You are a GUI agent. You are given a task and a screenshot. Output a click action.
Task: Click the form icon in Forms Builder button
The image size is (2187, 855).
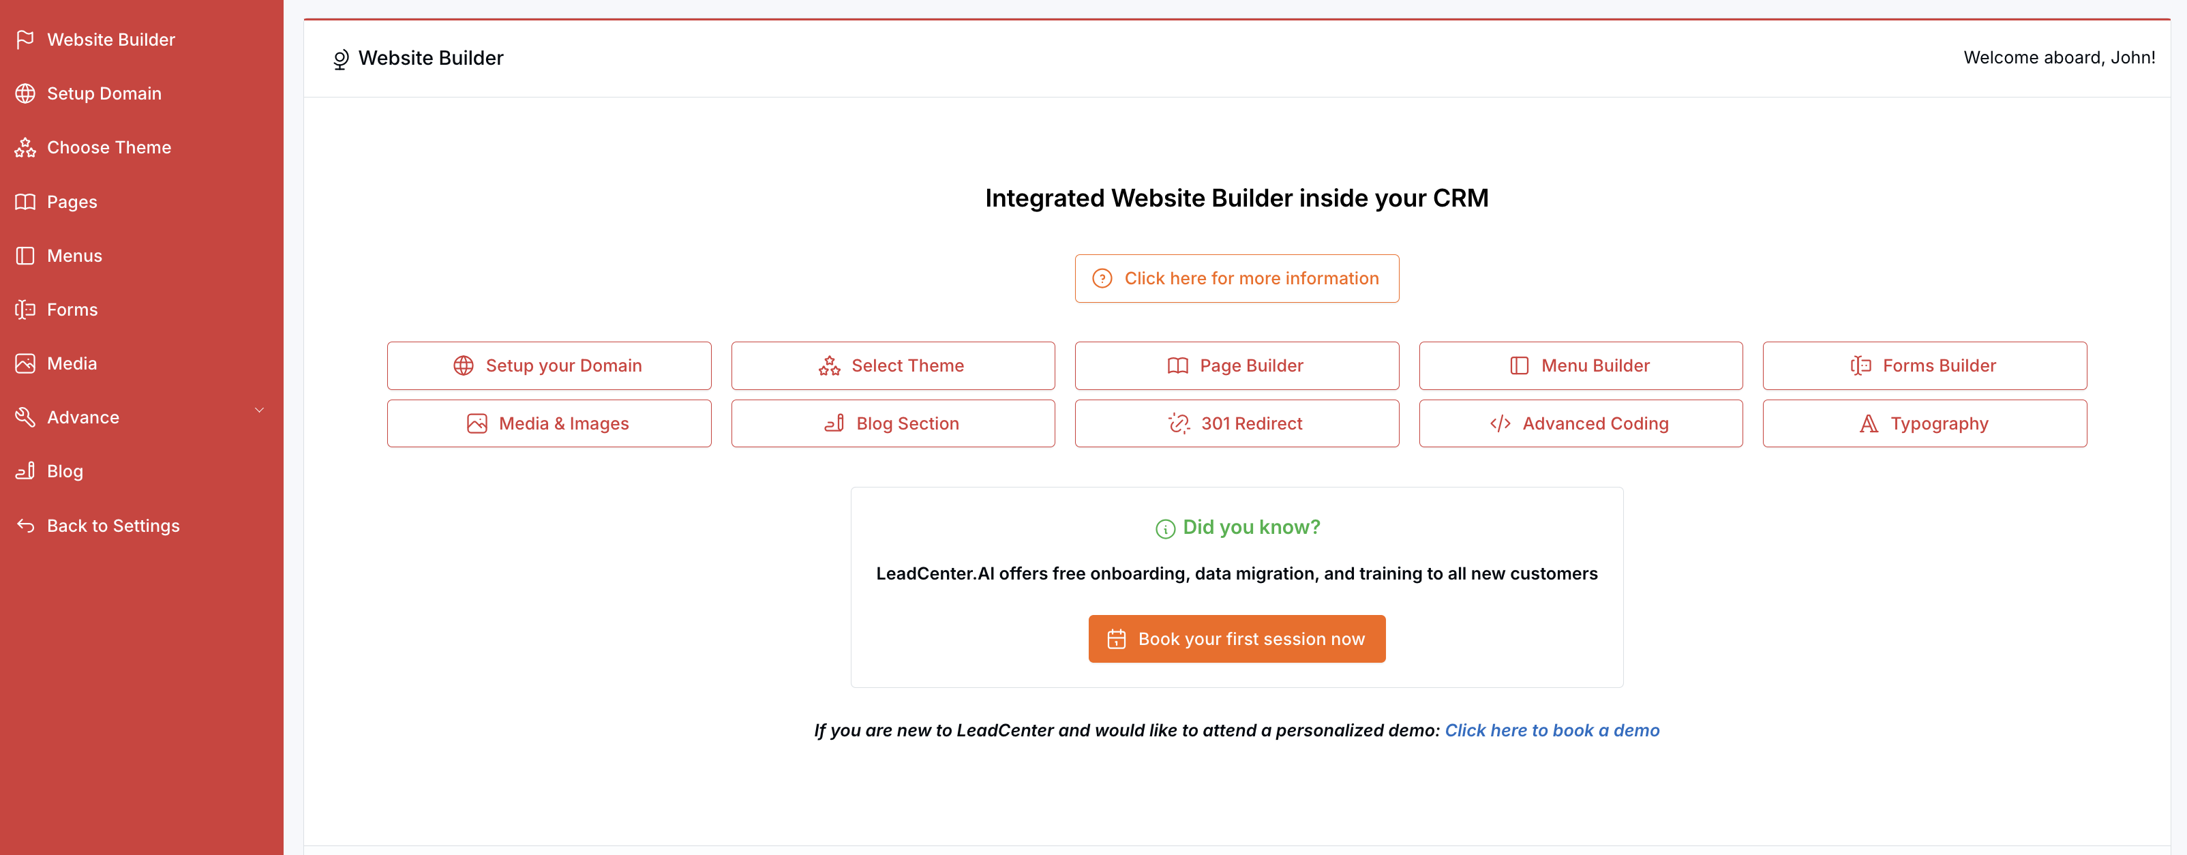coord(1861,366)
